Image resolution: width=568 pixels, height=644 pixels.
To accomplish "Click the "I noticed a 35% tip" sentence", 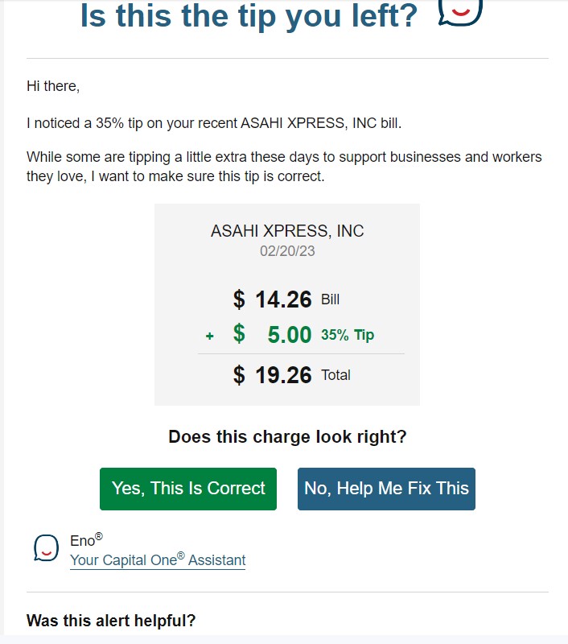I will [213, 124].
